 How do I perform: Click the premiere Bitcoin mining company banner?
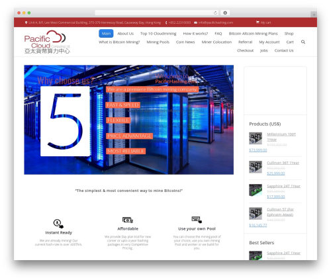click(x=152, y=89)
